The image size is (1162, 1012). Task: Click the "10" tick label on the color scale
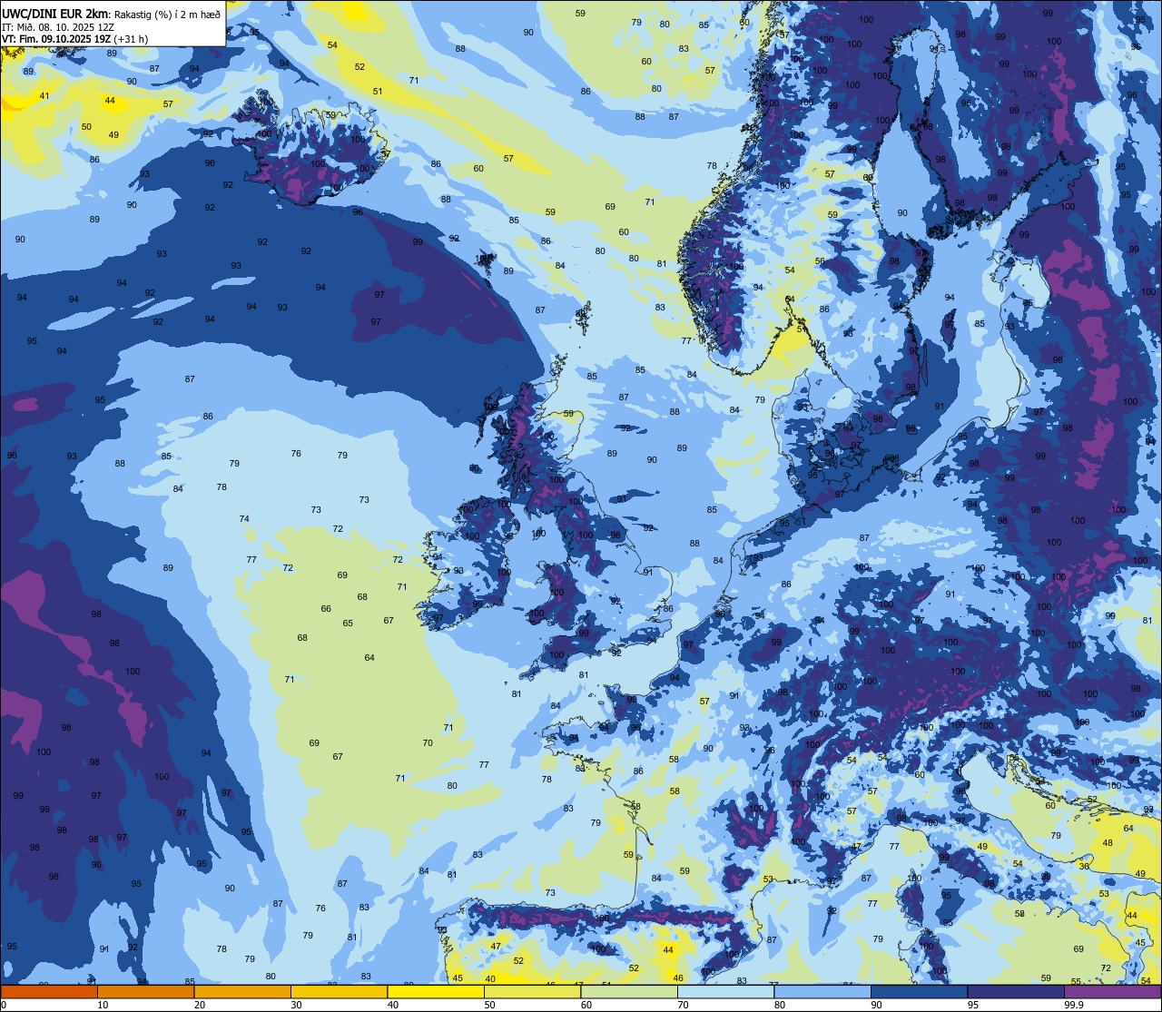[x=103, y=1004]
